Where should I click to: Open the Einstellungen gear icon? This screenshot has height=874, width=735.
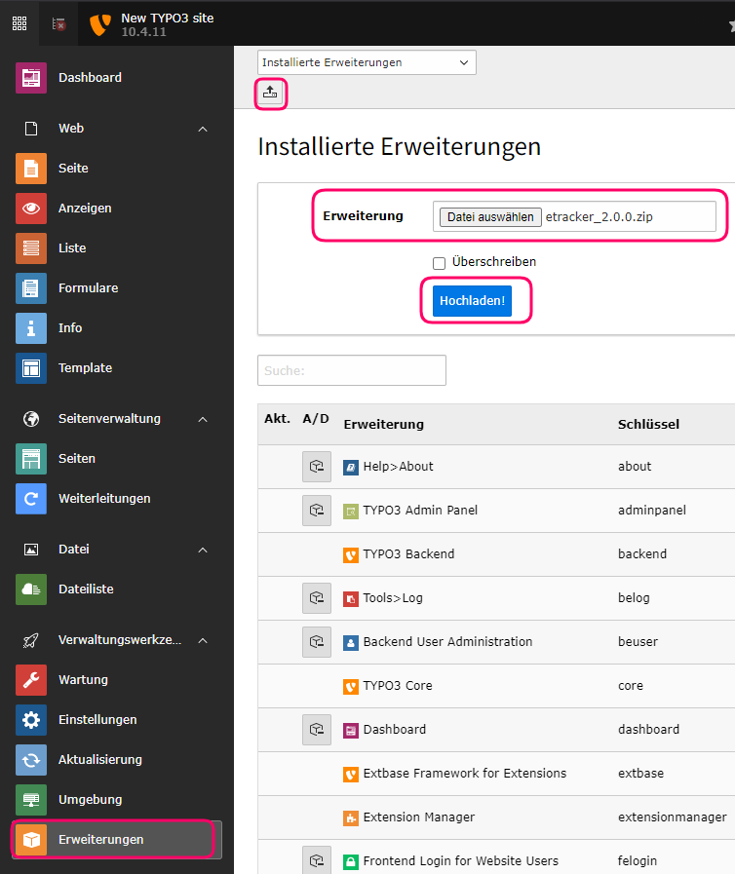tap(31, 720)
